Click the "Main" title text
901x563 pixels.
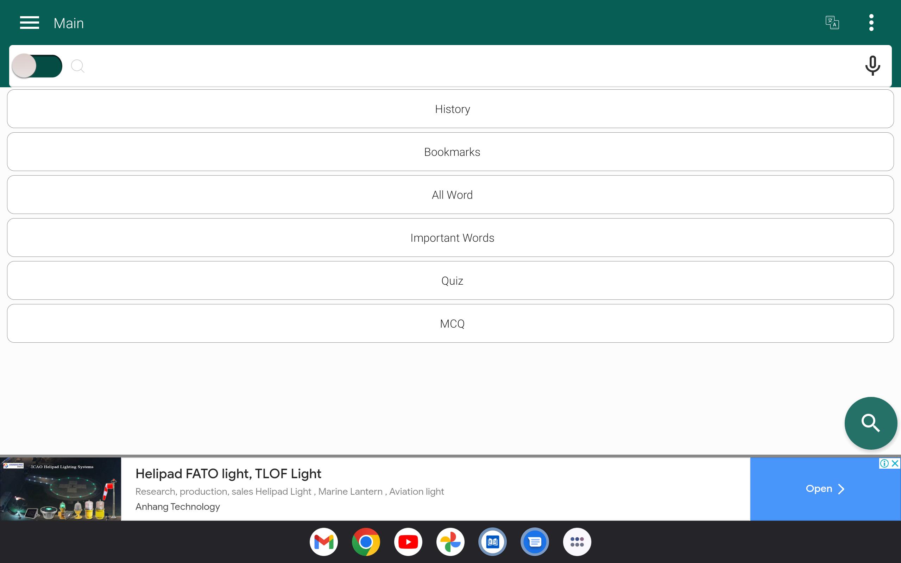[69, 23]
